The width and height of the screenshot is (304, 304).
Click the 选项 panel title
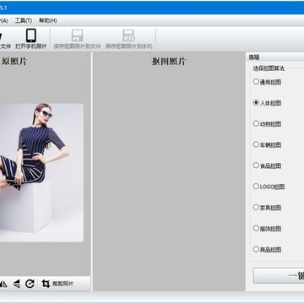point(254,57)
